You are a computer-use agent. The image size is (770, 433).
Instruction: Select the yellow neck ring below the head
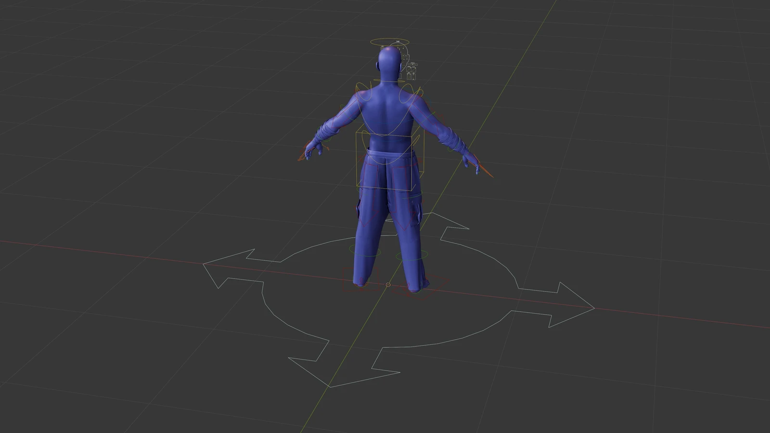(x=390, y=81)
